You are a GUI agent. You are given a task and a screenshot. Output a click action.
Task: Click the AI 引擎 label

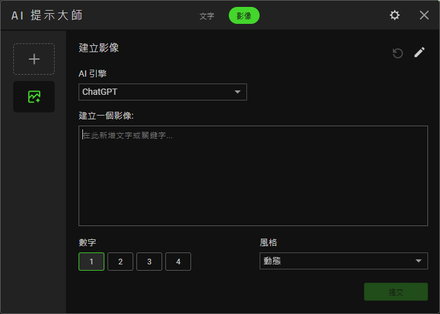coord(92,73)
